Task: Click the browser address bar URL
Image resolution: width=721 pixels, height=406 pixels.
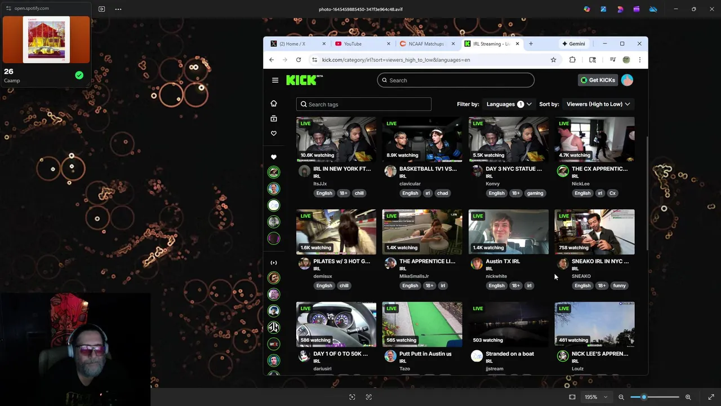Action: click(396, 60)
